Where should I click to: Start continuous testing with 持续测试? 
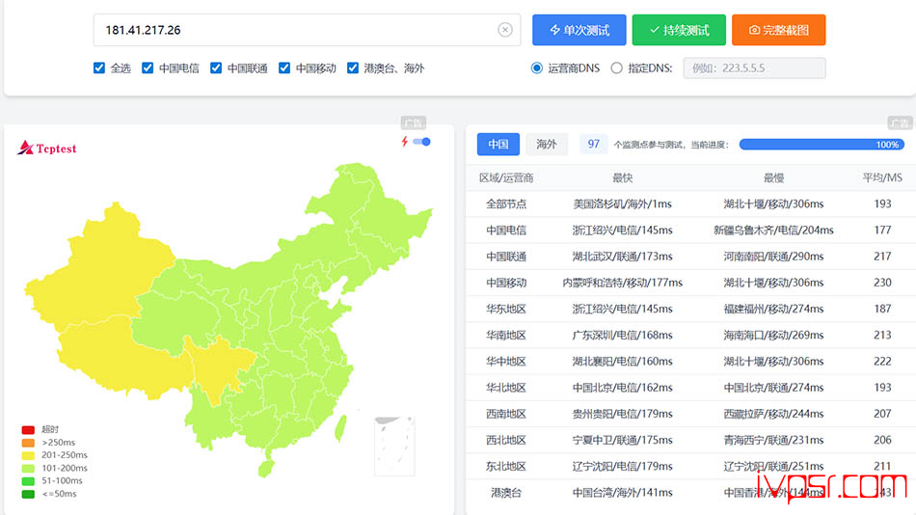click(679, 30)
